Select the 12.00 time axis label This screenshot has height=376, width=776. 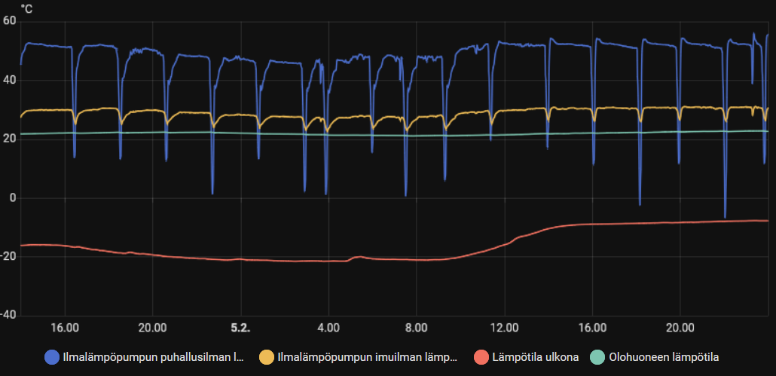pyautogui.click(x=504, y=328)
